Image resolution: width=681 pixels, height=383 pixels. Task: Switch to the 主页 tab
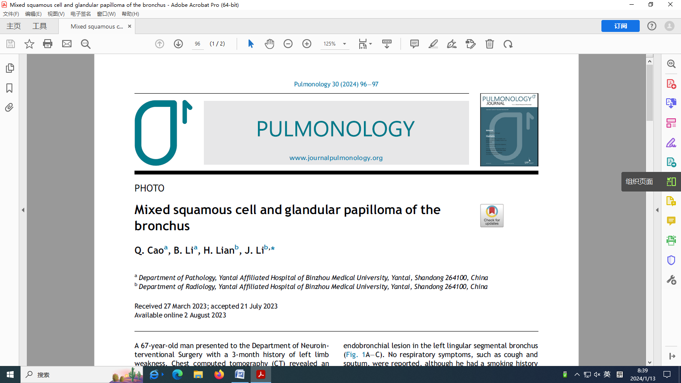tap(14, 26)
